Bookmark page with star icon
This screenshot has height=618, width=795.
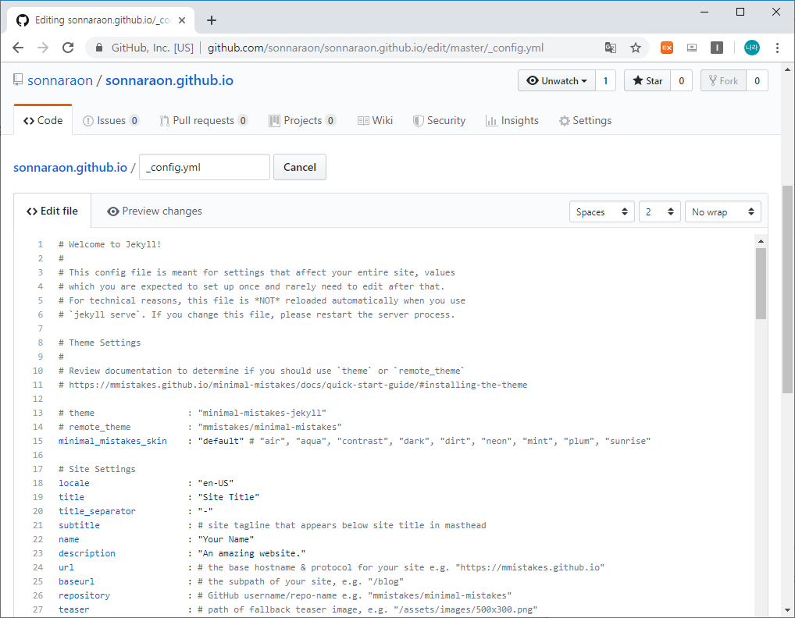635,48
